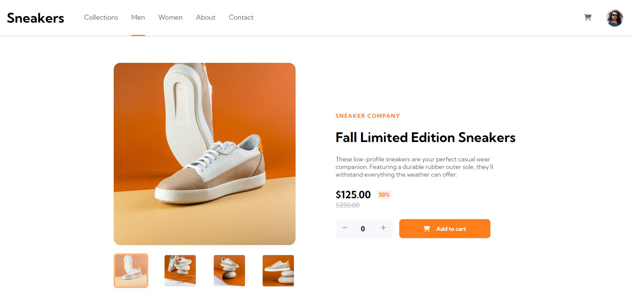Select the first highlighted sneaker thumbnail
The height and width of the screenshot is (295, 631).
click(131, 271)
